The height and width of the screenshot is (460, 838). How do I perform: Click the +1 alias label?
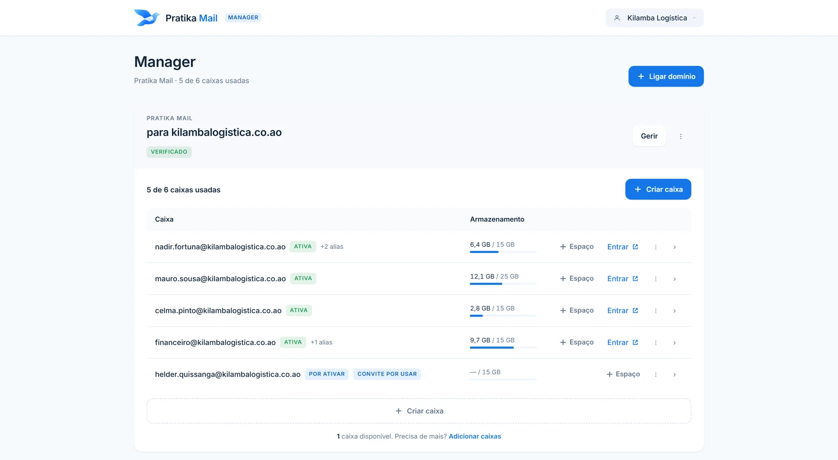321,342
